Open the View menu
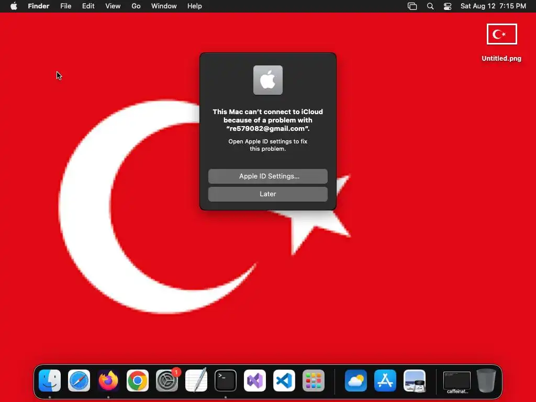This screenshot has height=402, width=536. coord(113,6)
